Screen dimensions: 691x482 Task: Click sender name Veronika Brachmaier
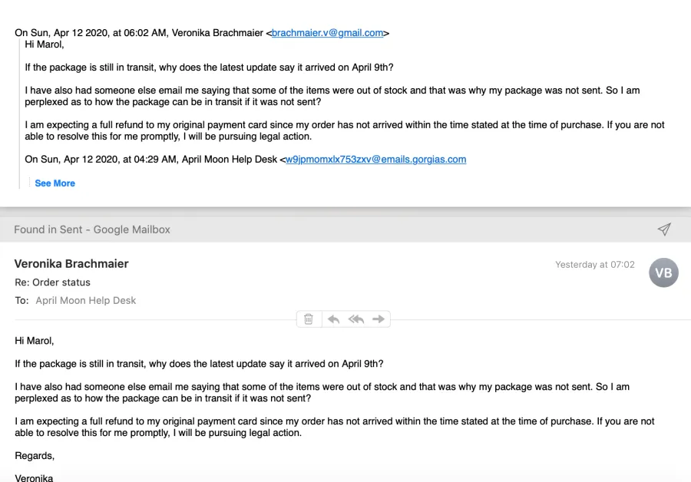coord(71,263)
